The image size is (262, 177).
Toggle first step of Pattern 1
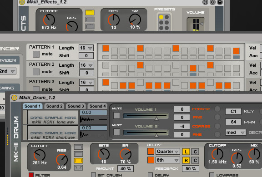(x=106, y=48)
